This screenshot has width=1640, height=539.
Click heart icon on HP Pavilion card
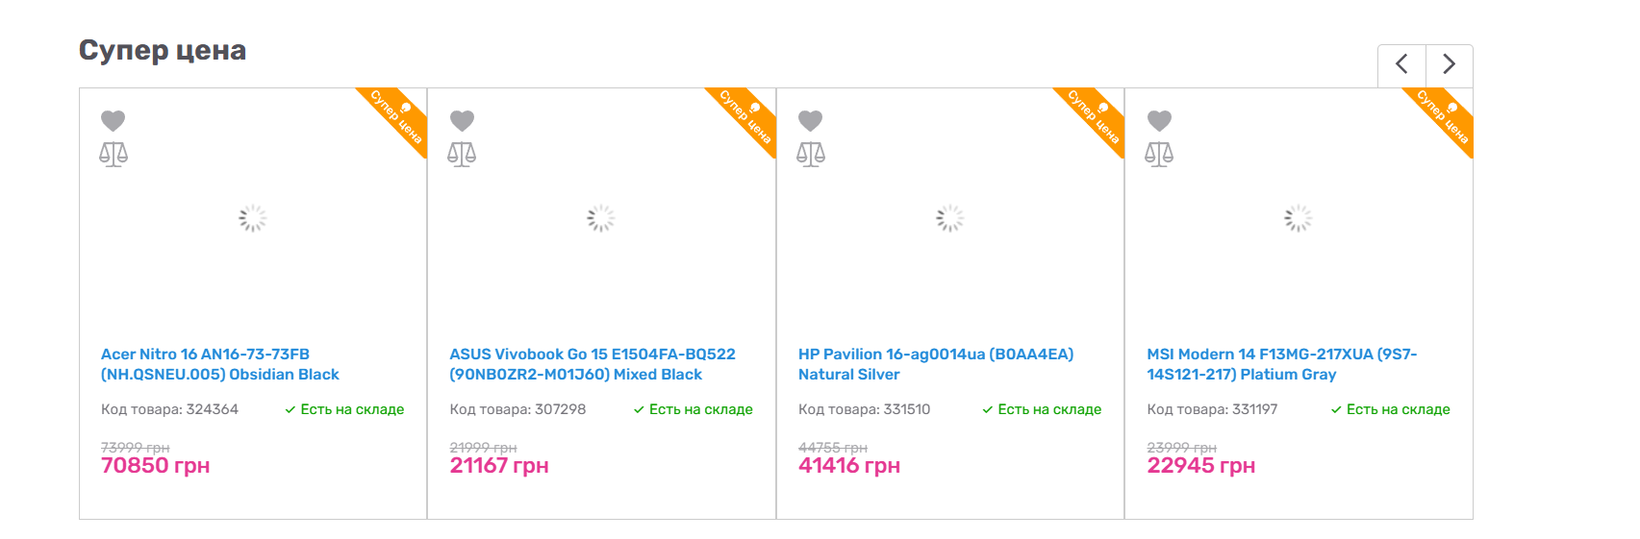click(811, 120)
